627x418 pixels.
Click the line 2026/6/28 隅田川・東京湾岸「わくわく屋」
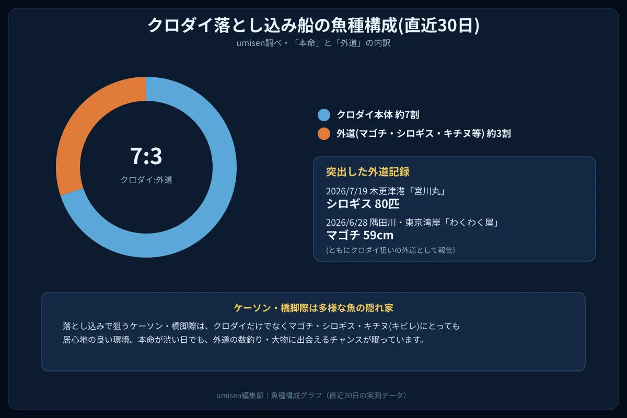point(414,223)
